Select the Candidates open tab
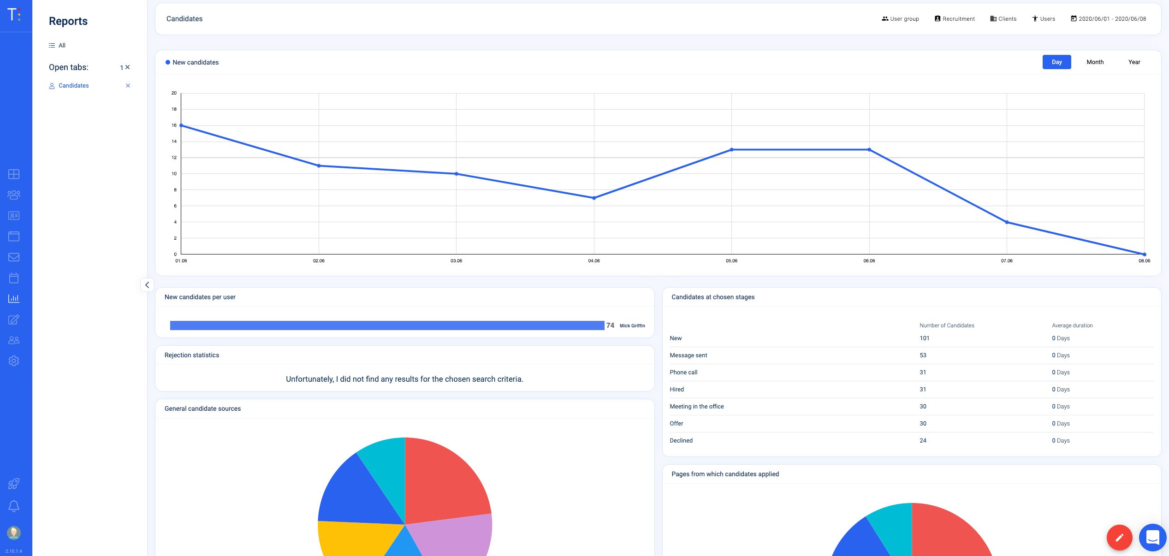Screen dimensions: 1169x556 coord(69,86)
